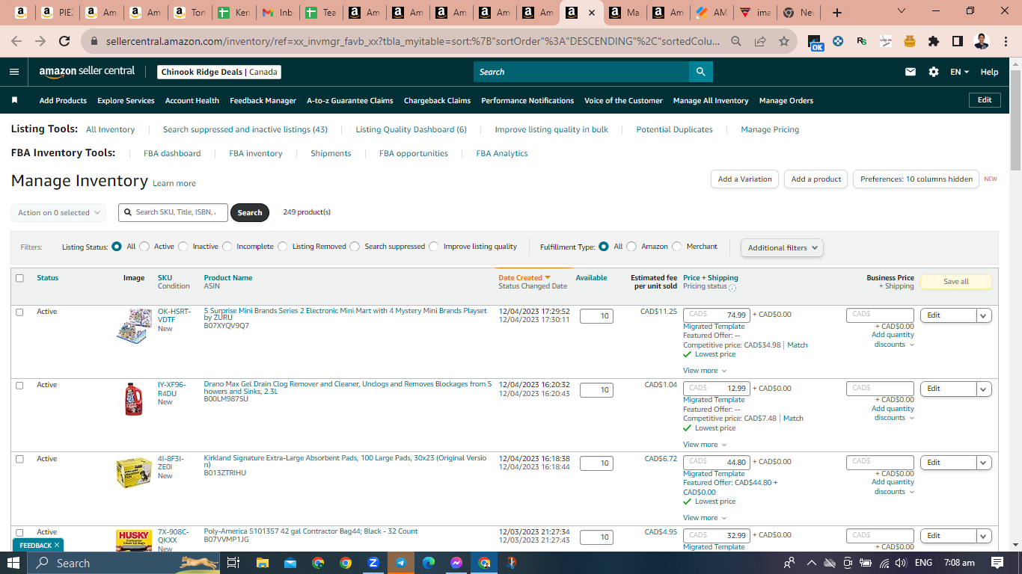Image resolution: width=1022 pixels, height=574 pixels.
Task: Open the Chrome three-dot menu
Action: [x=1005, y=41]
